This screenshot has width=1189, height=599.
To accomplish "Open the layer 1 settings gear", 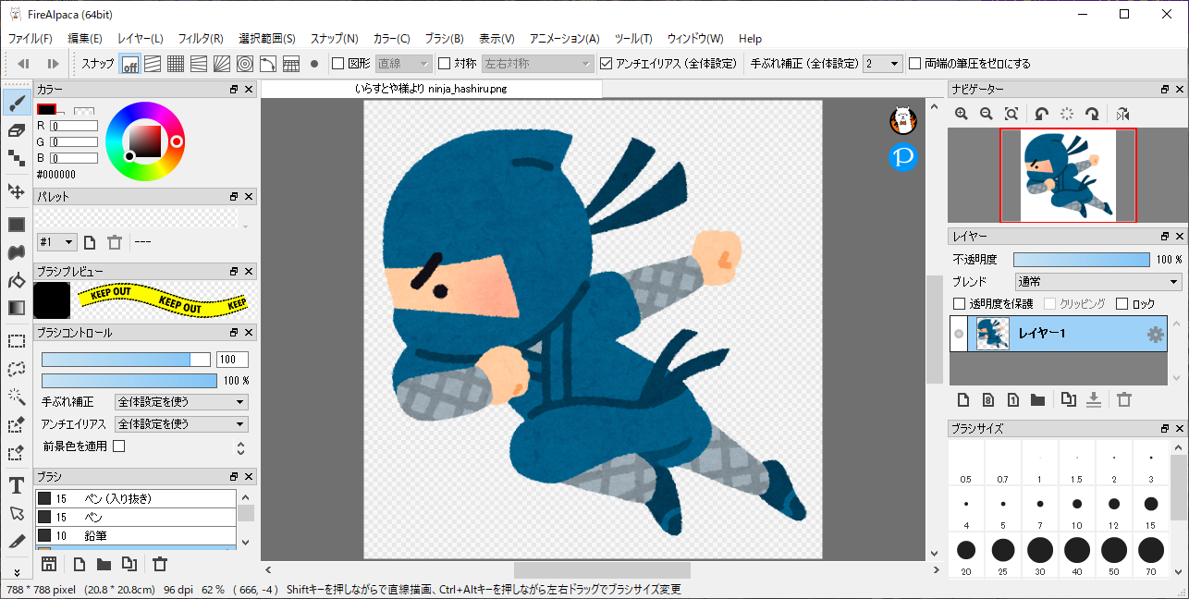I will (x=1155, y=335).
